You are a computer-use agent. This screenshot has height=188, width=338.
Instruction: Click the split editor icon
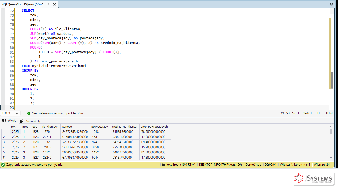click(x=332, y=11)
